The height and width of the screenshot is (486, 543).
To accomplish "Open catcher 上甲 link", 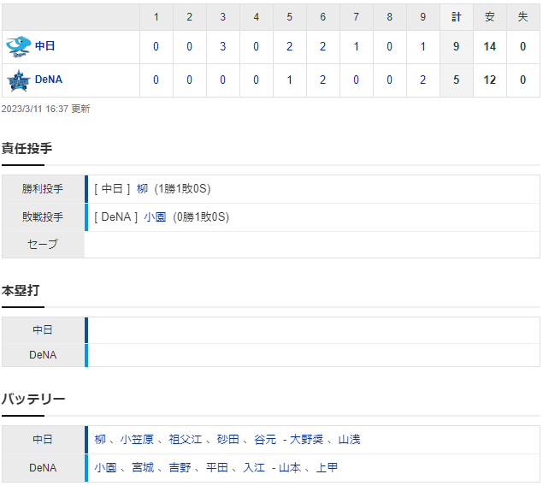I will click(x=327, y=468).
